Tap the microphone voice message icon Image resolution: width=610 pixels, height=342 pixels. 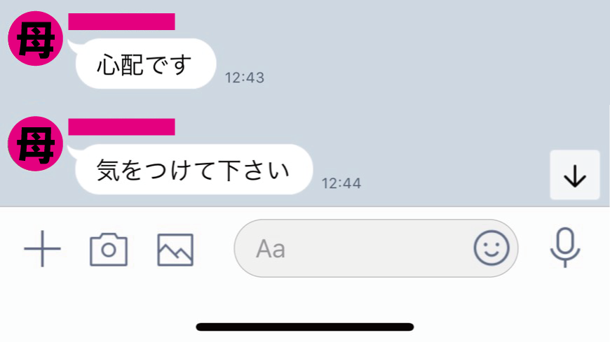pyautogui.click(x=565, y=248)
